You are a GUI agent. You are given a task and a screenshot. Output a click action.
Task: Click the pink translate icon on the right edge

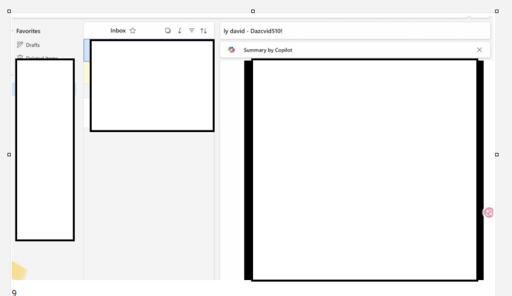click(488, 213)
